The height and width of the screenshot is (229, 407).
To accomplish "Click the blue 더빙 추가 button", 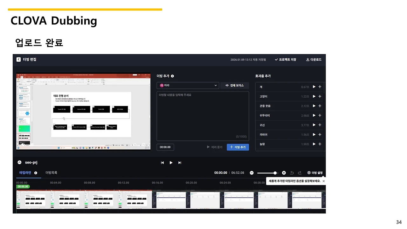I will point(238,147).
